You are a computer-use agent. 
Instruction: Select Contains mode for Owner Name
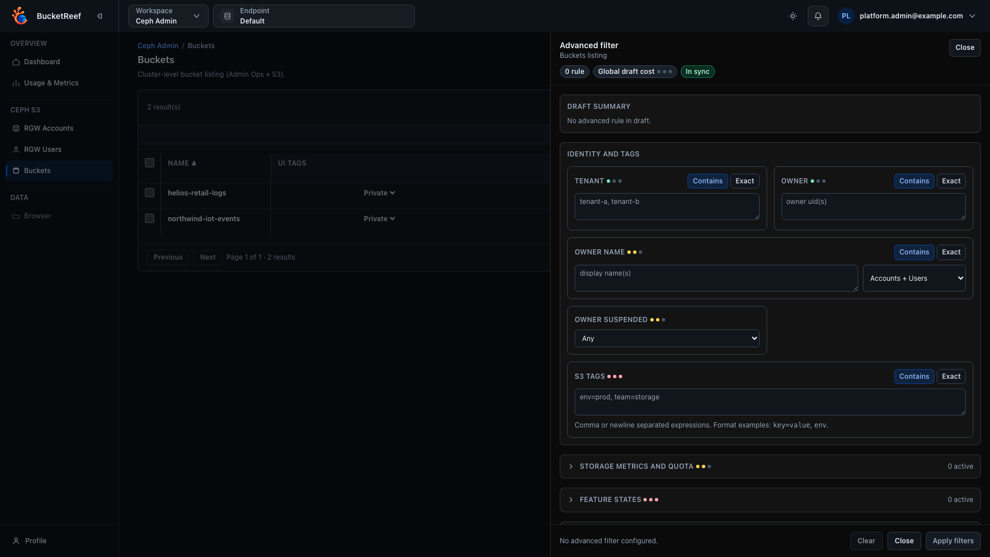[x=914, y=252]
